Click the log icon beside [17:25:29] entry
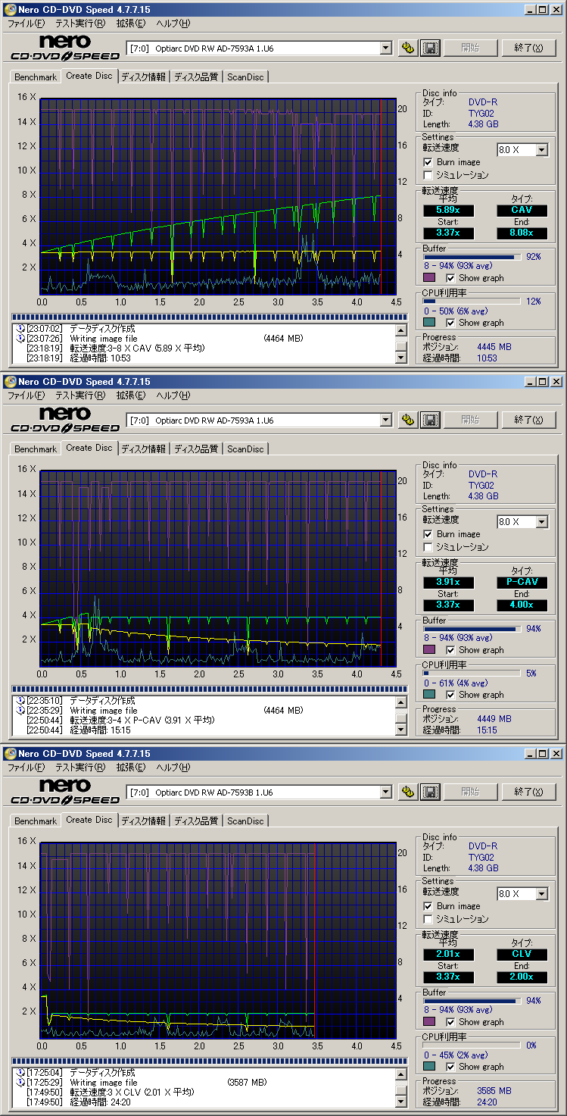 [20, 1083]
